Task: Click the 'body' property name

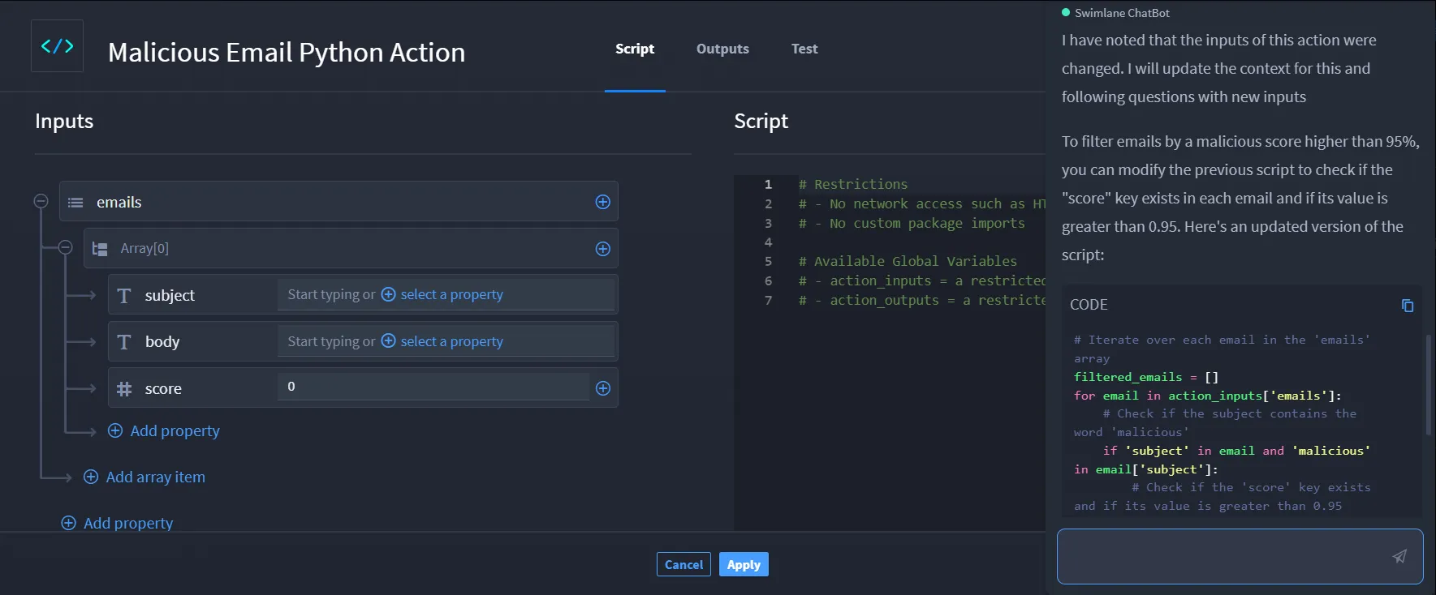Action: (162, 341)
